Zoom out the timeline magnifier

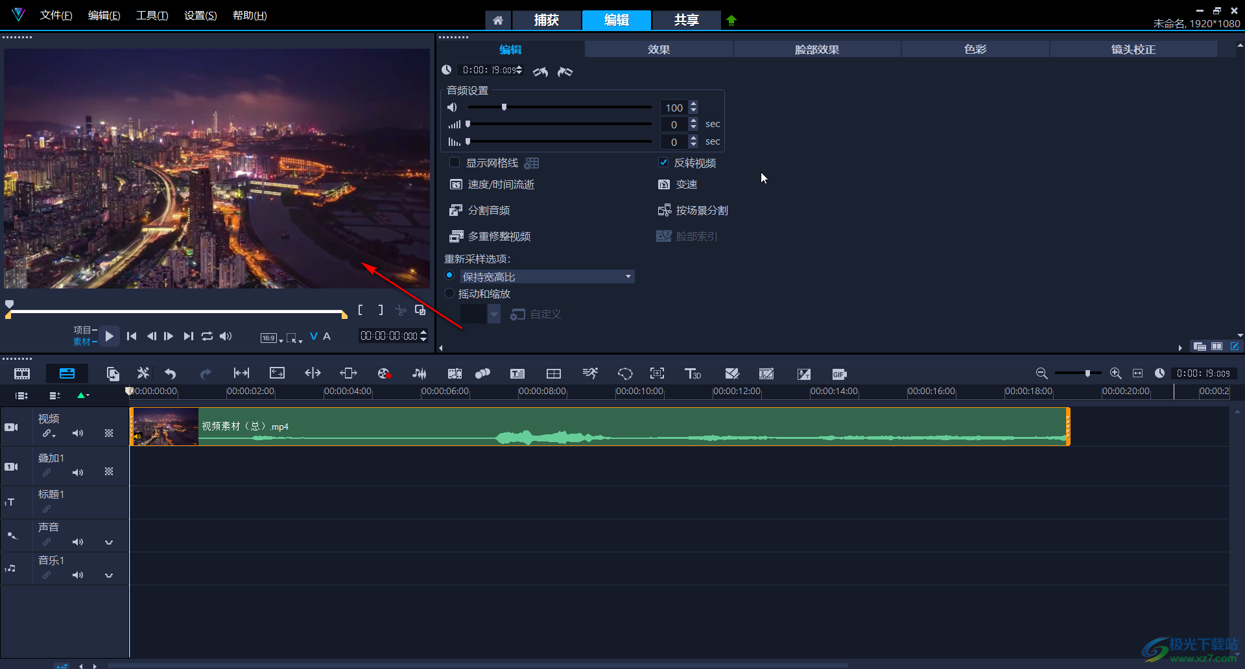[x=1041, y=373]
